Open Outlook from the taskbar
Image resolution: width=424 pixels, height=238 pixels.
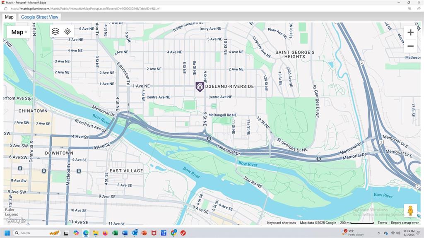coord(135,233)
